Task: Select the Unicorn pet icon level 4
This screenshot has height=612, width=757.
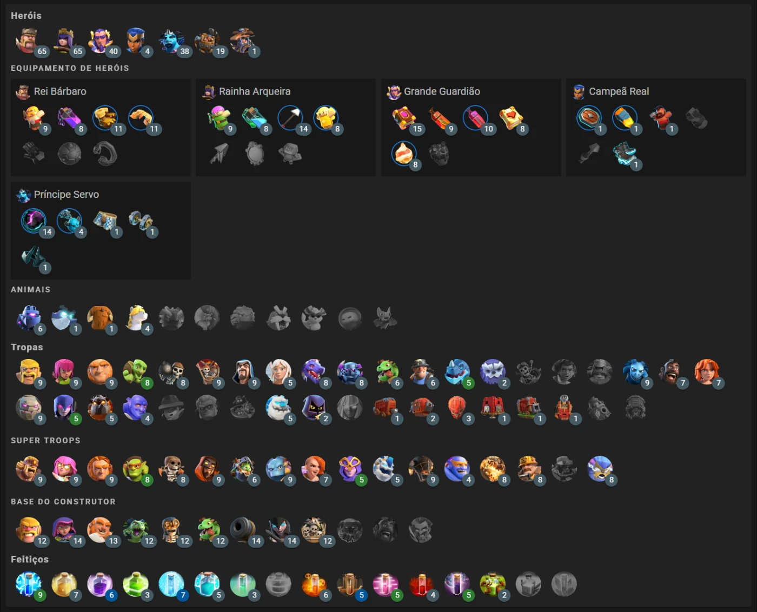Action: coord(136,318)
